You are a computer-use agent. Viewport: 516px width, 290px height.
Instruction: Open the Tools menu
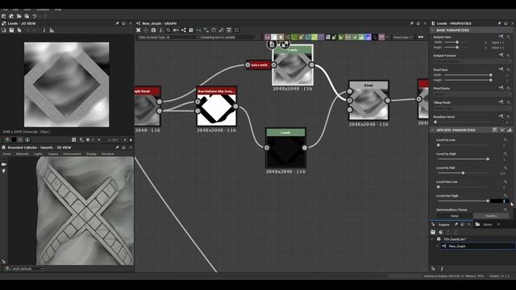[x=27, y=10]
